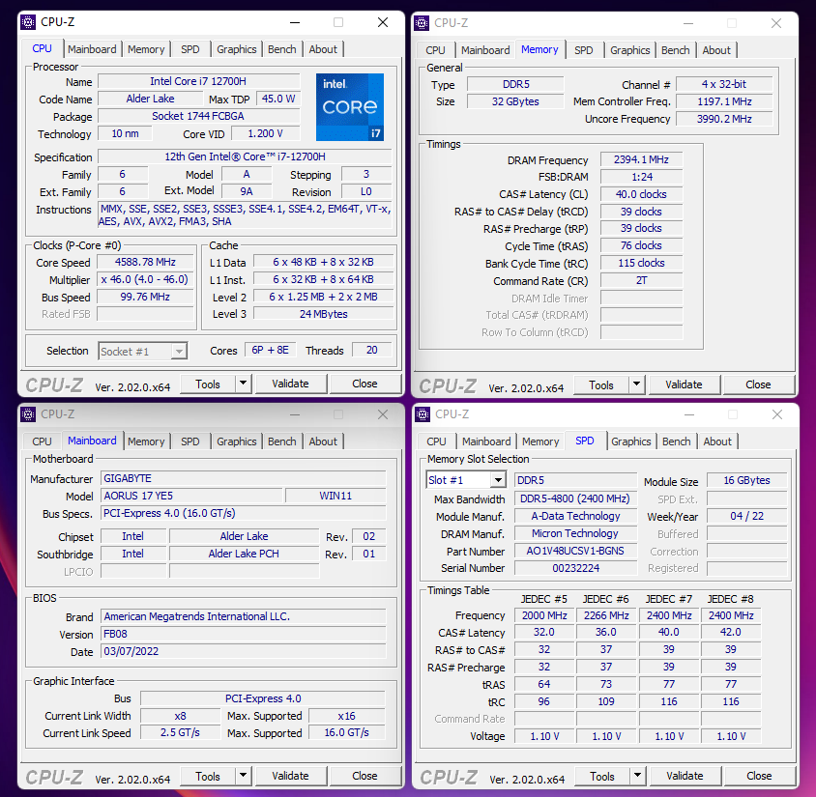The height and width of the screenshot is (797, 816).
Task: Click CPU-Z app icon in SPD window title bar
Action: (x=423, y=414)
